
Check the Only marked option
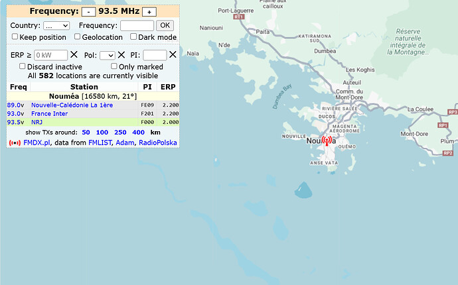tap(114, 66)
